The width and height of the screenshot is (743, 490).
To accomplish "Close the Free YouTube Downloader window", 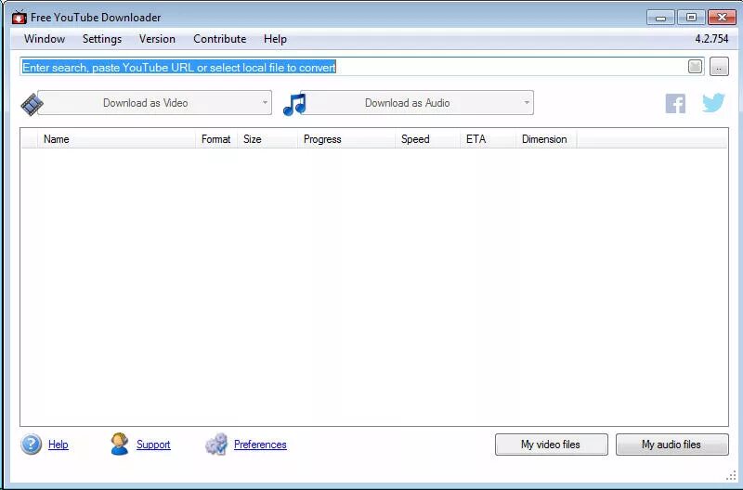I will [x=722, y=18].
